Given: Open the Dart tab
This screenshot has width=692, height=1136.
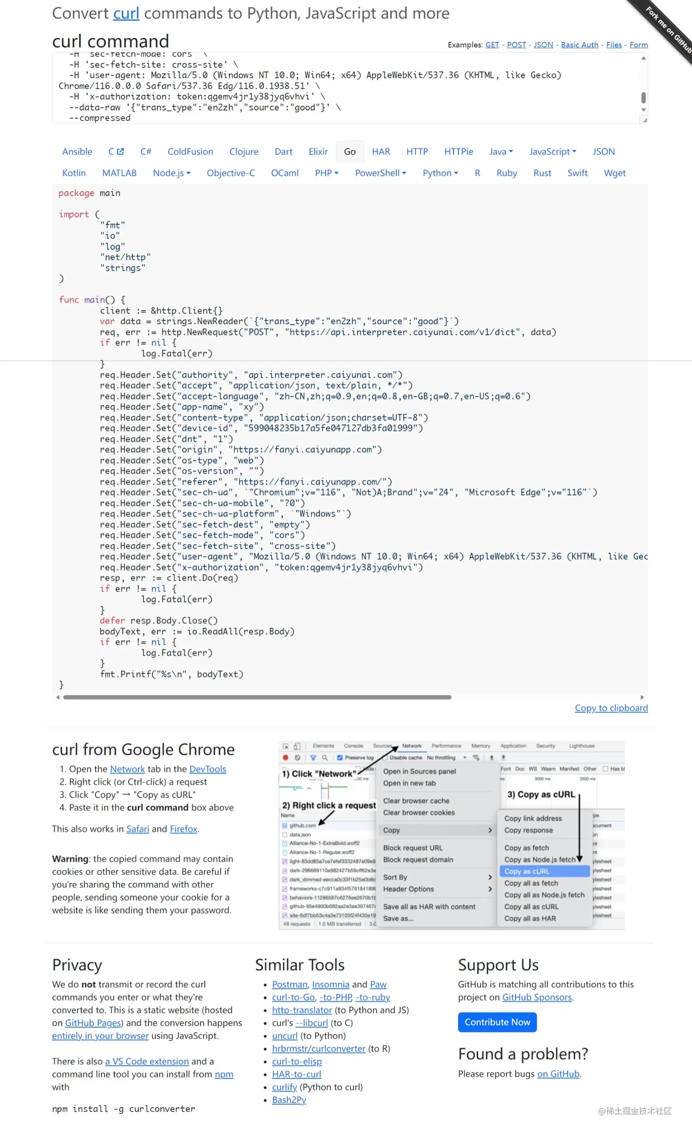Looking at the screenshot, I should pos(283,152).
